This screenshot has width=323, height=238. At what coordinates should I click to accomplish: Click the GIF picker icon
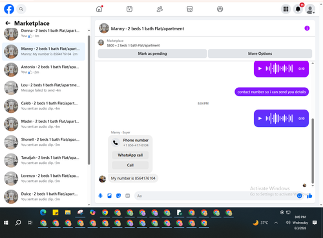(128, 195)
